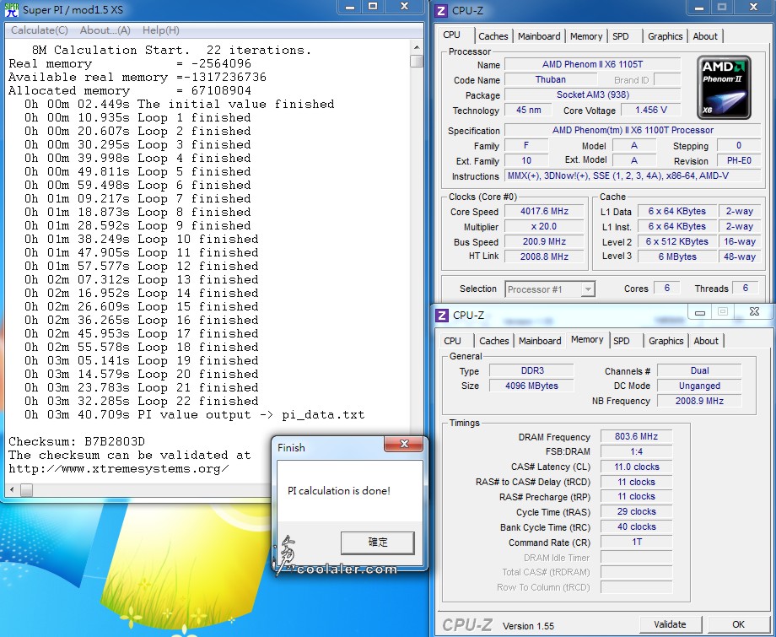
Task: Open the SPD tab in the lower CPU-Z window
Action: 622,341
